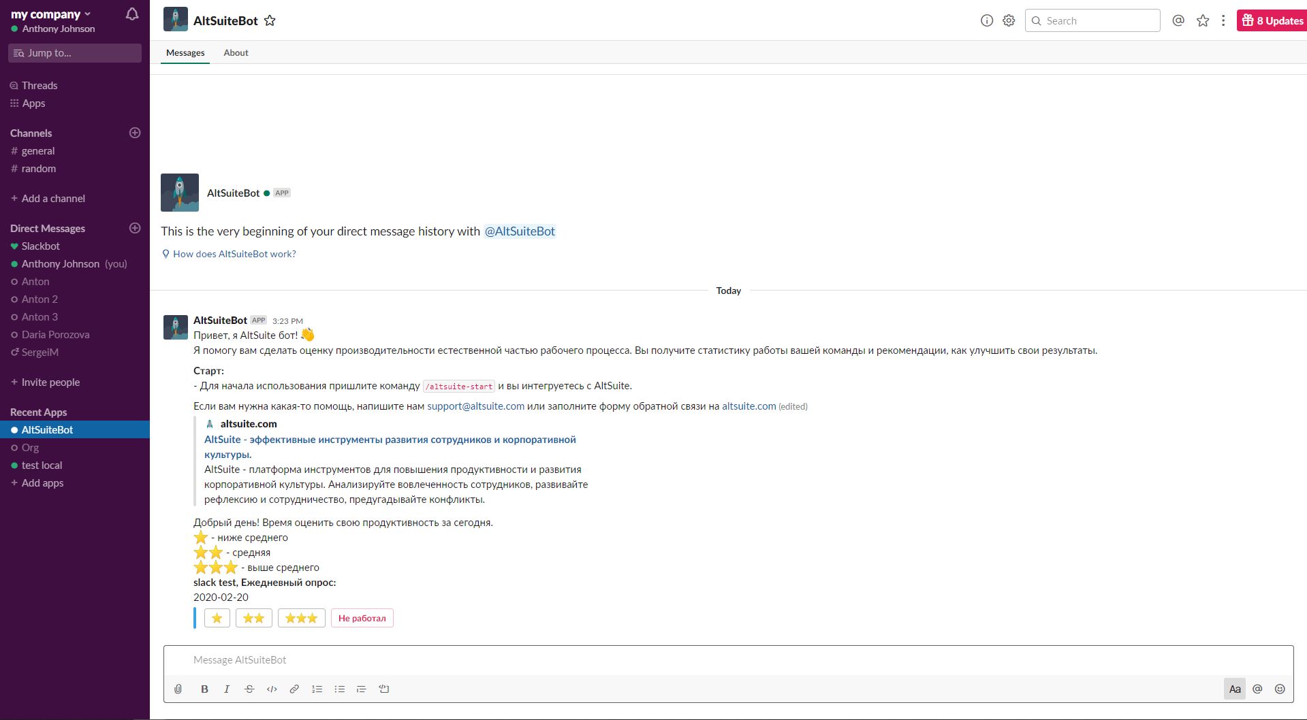Start a new direct message with plus icon
Screen dimensions: 1307x720
point(135,228)
